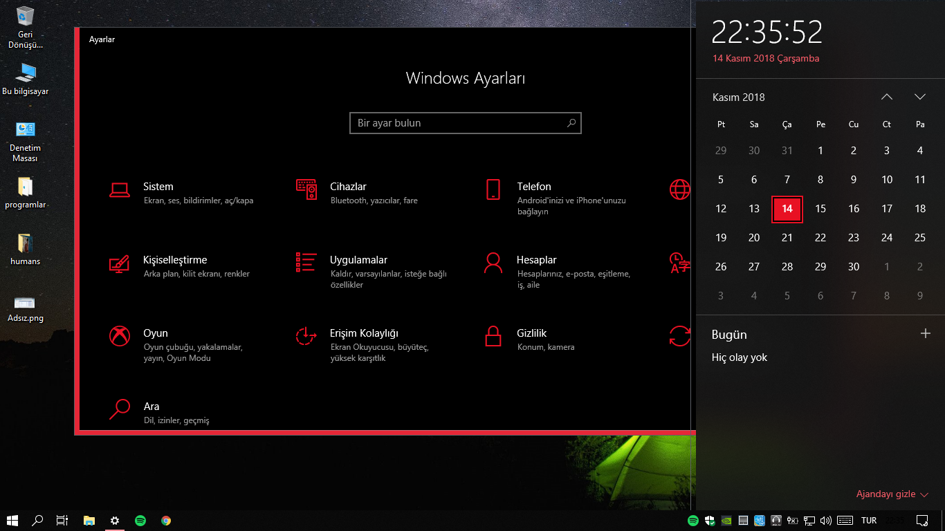Select 26 in the calendar
Screen dimensions: 945x531
click(x=721, y=267)
